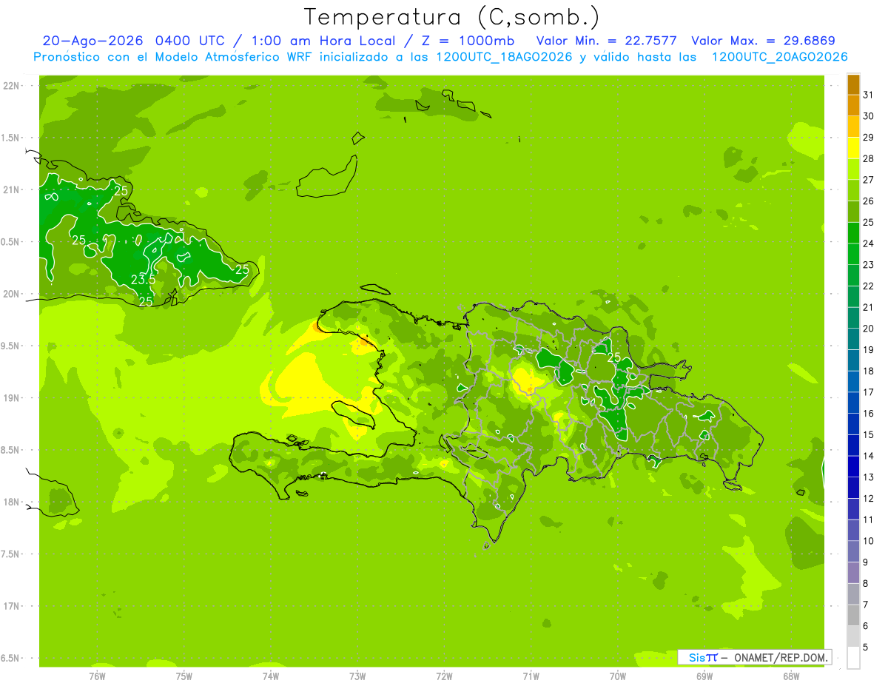Viewport: 888px width, 686px height.
Task: Click the "1200UTC_18AGO2026" initialization time
Action: coord(503,57)
